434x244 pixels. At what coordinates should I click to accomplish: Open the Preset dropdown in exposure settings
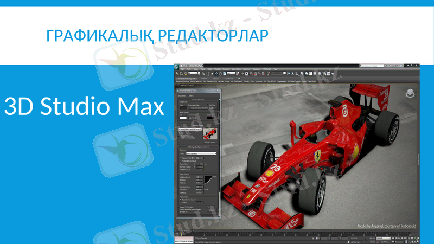tap(201, 154)
